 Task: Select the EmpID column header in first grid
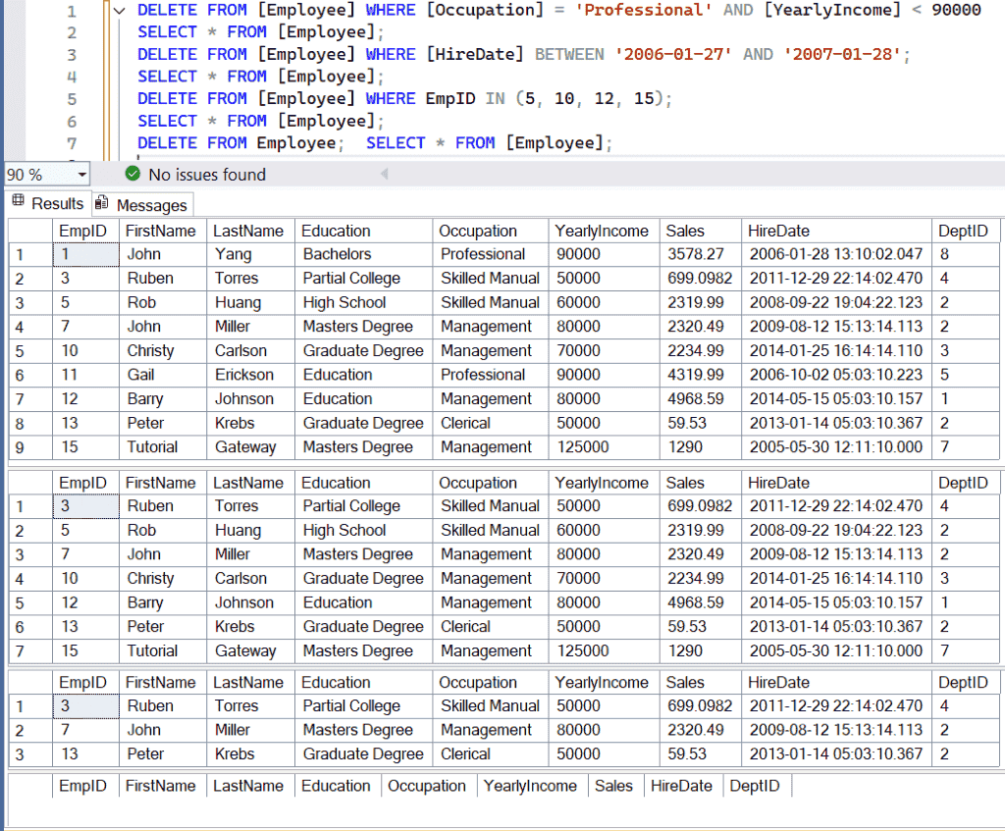tap(84, 230)
